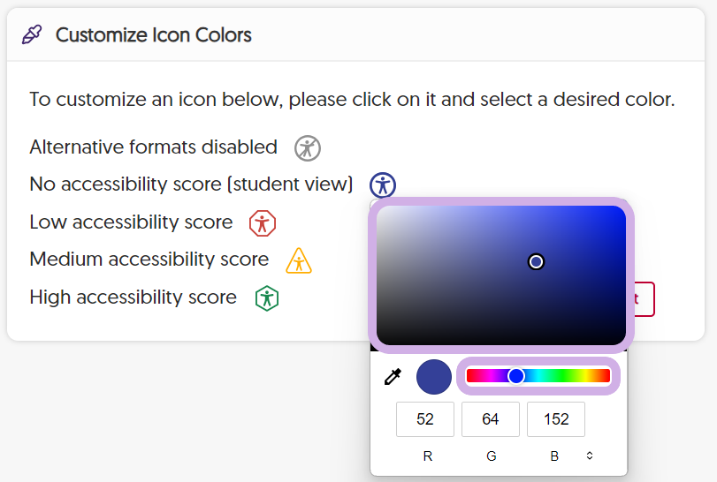This screenshot has width=717, height=482.
Task: Choose the yellow Medium accessibility score icon
Action: click(x=299, y=260)
